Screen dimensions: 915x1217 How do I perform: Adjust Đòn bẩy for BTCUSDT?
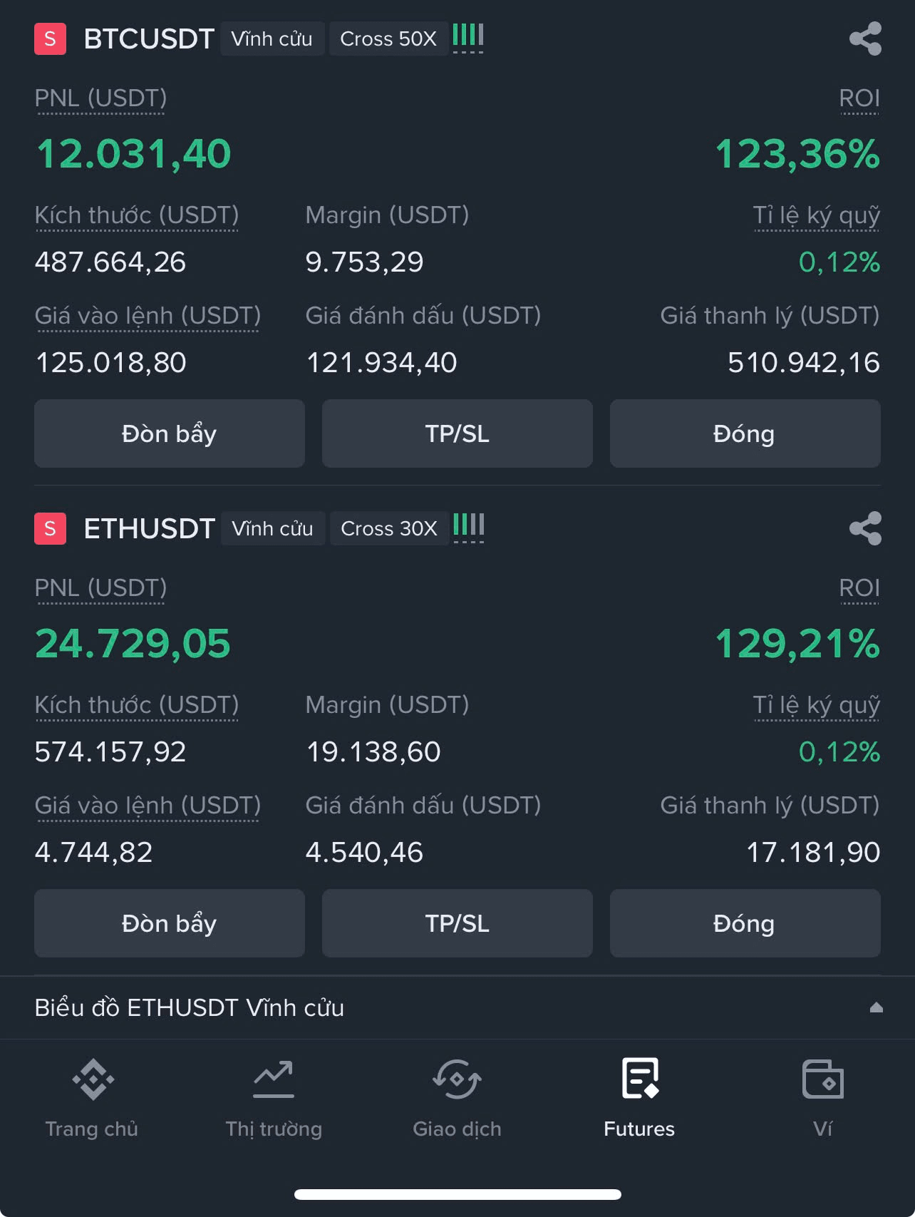coord(170,433)
